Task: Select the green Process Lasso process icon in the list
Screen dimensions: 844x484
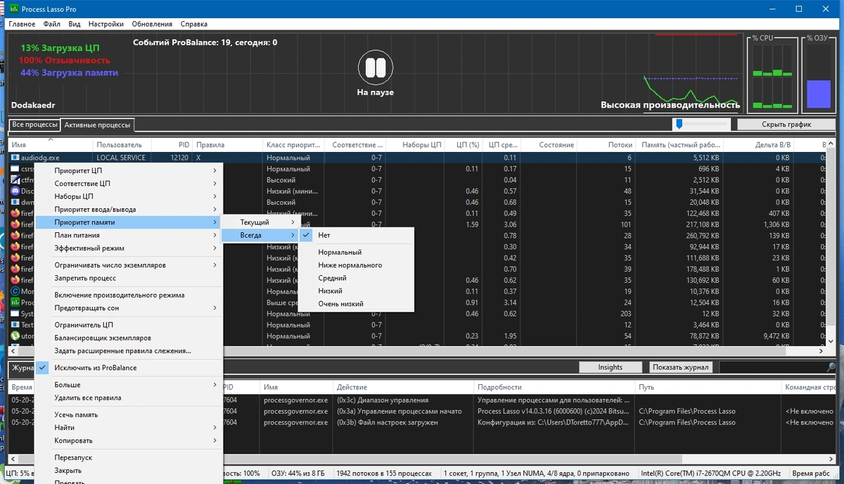Action: click(x=15, y=302)
